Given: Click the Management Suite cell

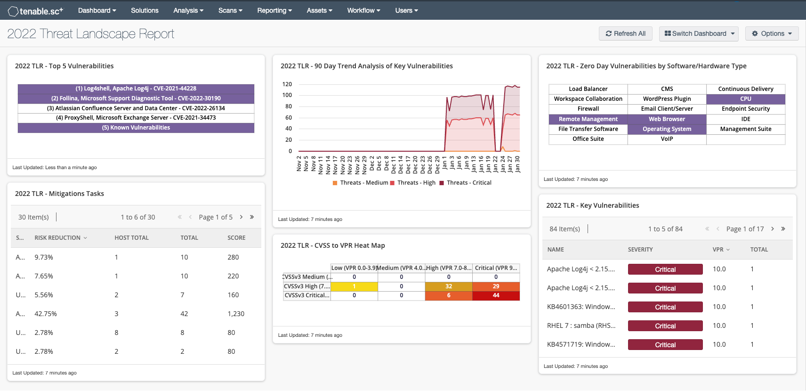Looking at the screenshot, I should coord(746,129).
